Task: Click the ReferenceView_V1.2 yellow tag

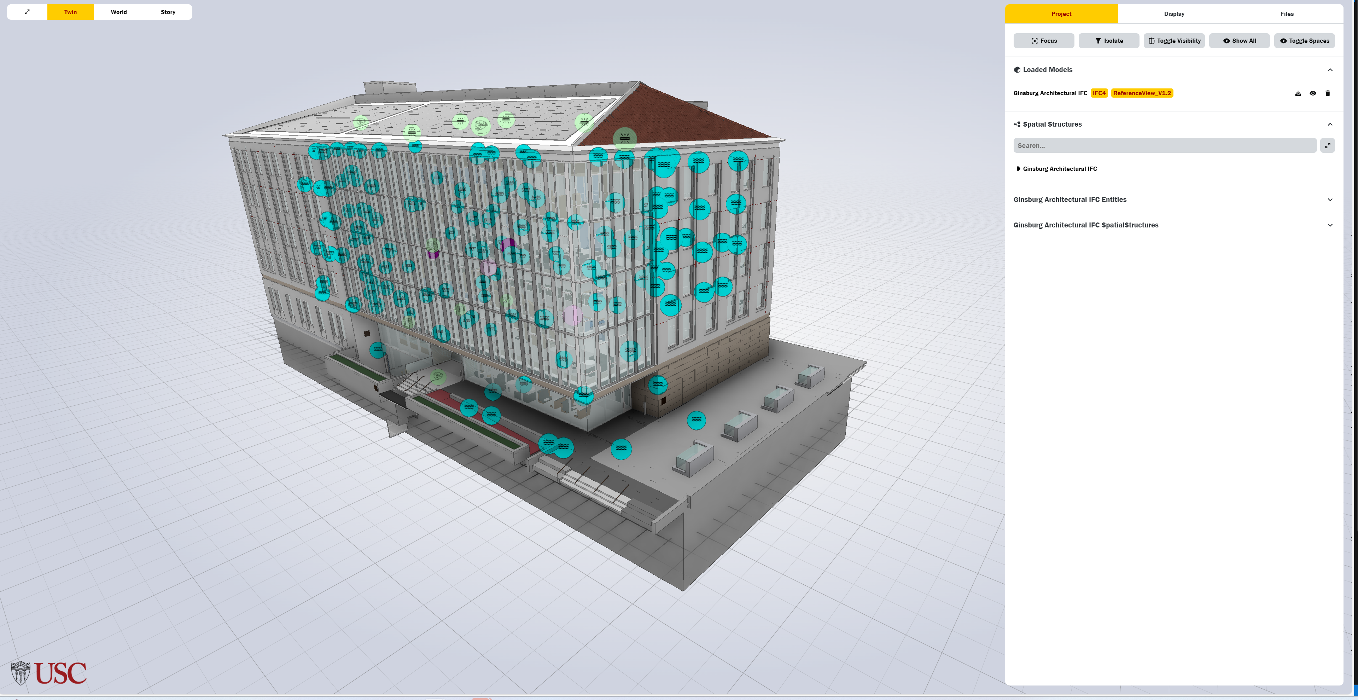Action: click(x=1142, y=93)
